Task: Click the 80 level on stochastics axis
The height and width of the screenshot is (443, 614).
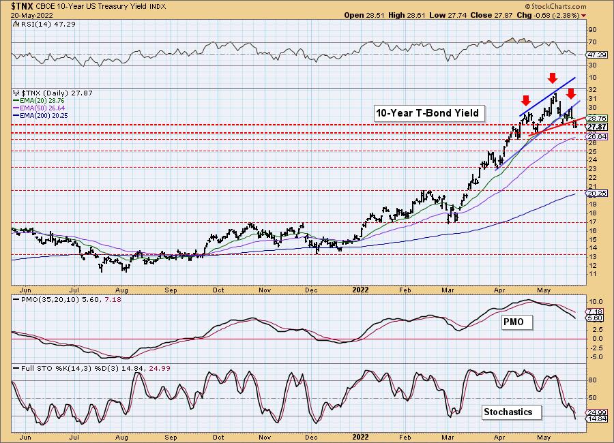Action: click(x=592, y=380)
